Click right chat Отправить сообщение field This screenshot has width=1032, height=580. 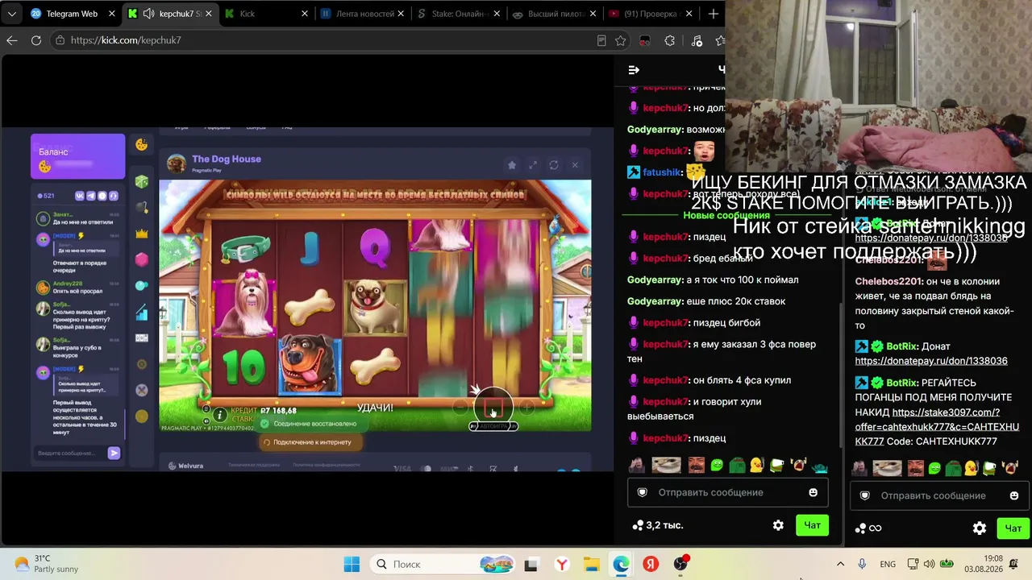click(939, 495)
